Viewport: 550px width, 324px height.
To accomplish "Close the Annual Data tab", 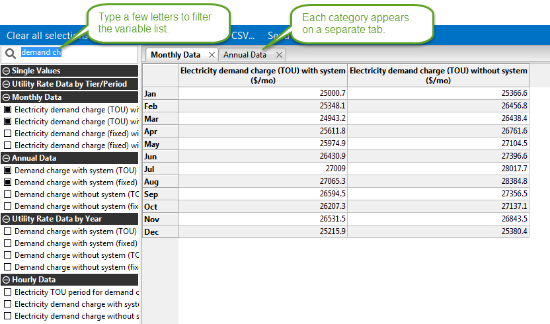I will pos(279,55).
